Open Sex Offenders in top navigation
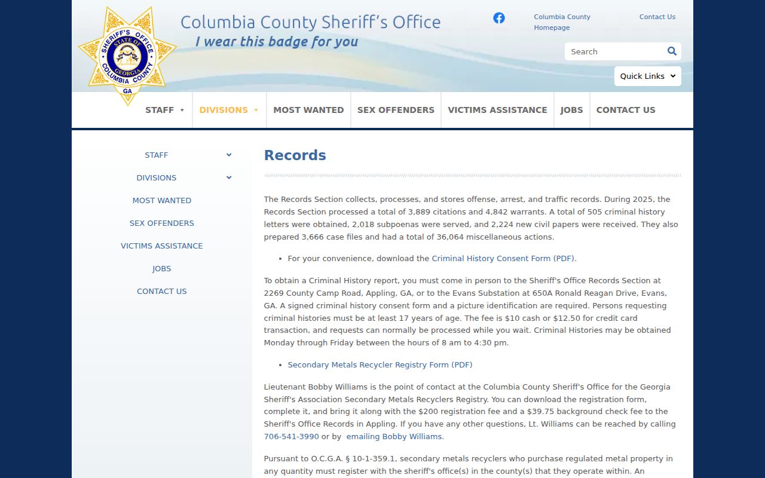Viewport: 765px width, 478px height. click(396, 110)
